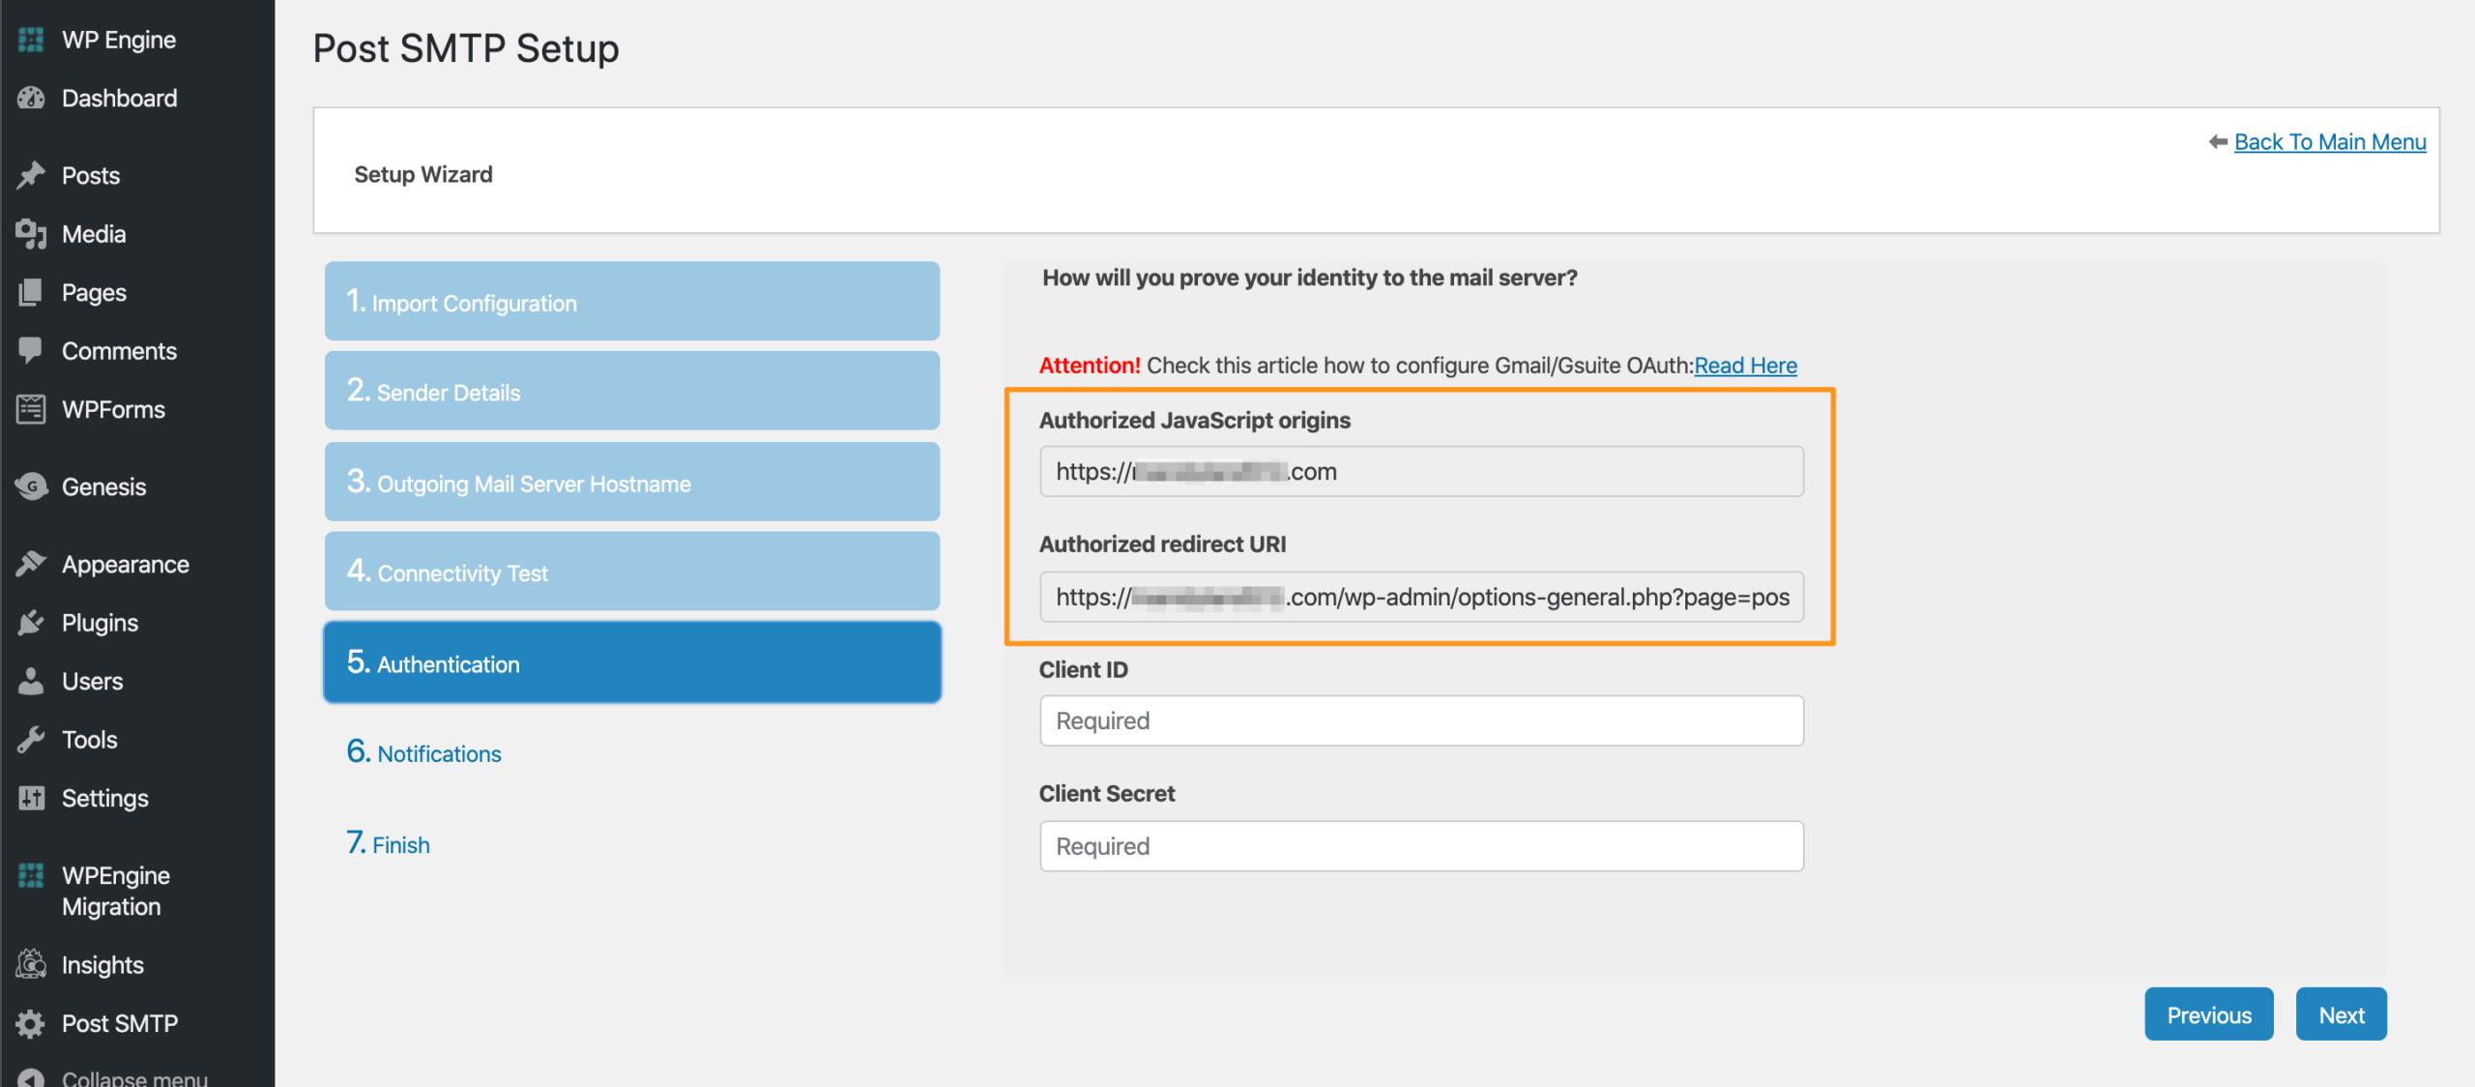
Task: Select the Plugins plug icon
Action: [x=31, y=623]
